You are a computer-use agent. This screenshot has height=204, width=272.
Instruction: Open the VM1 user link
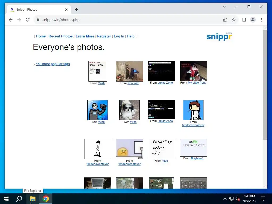[165, 161]
